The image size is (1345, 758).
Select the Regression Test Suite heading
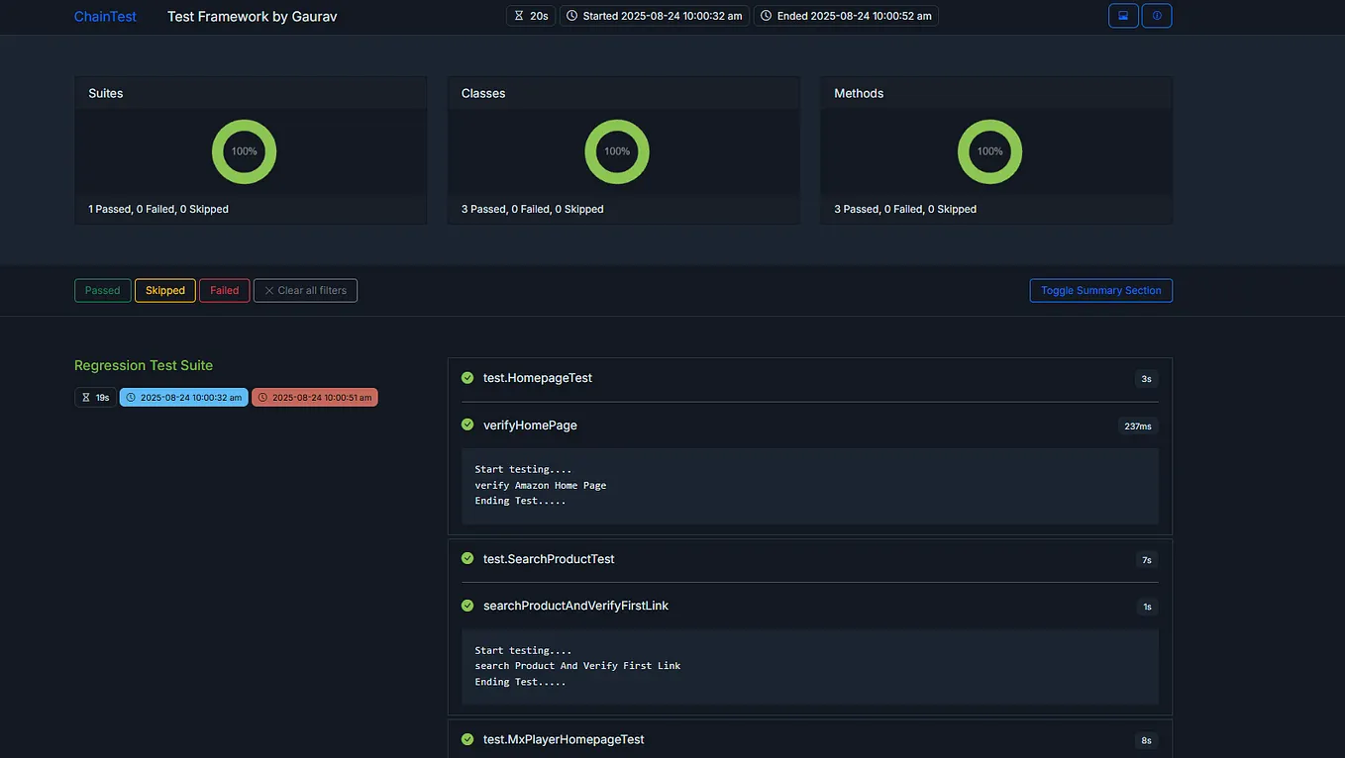point(144,365)
